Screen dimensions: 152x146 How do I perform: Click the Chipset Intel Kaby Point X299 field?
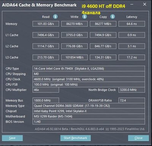tap(89, 111)
